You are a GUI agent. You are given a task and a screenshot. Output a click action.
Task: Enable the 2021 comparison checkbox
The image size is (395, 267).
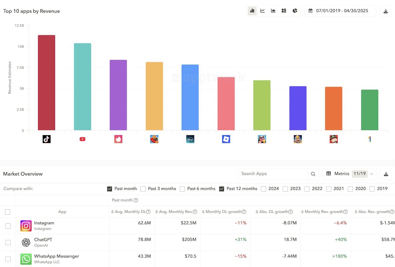coord(329,189)
